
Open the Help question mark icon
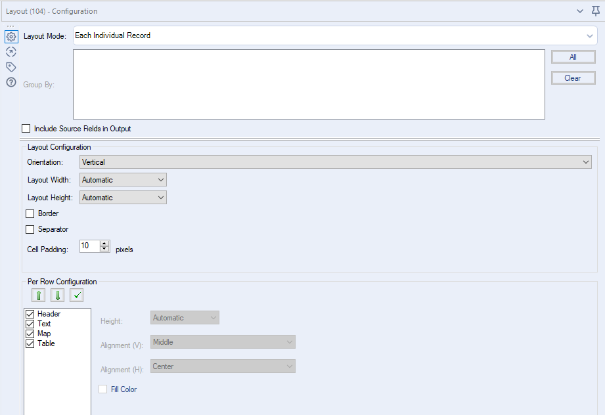11,82
